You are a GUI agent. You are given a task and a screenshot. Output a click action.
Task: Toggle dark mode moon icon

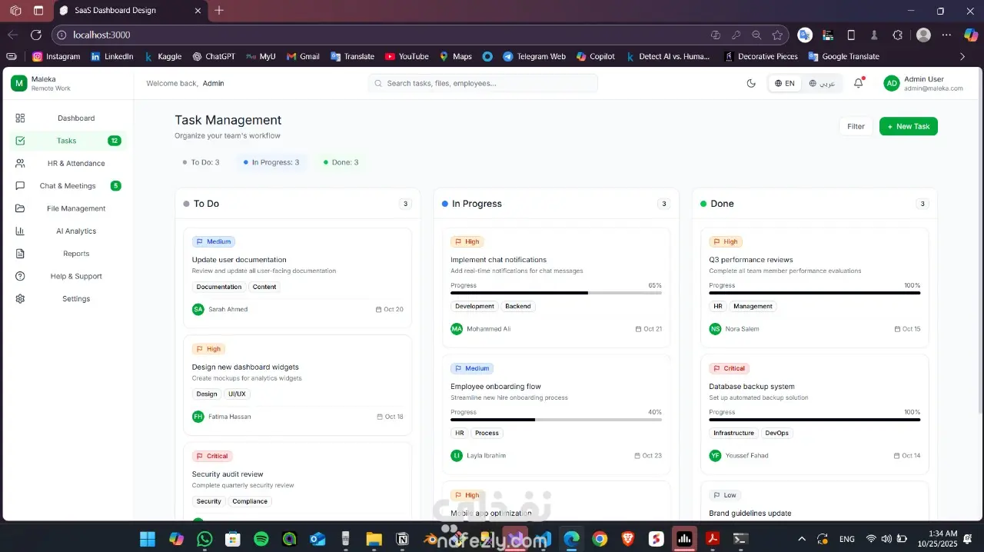[x=751, y=83]
